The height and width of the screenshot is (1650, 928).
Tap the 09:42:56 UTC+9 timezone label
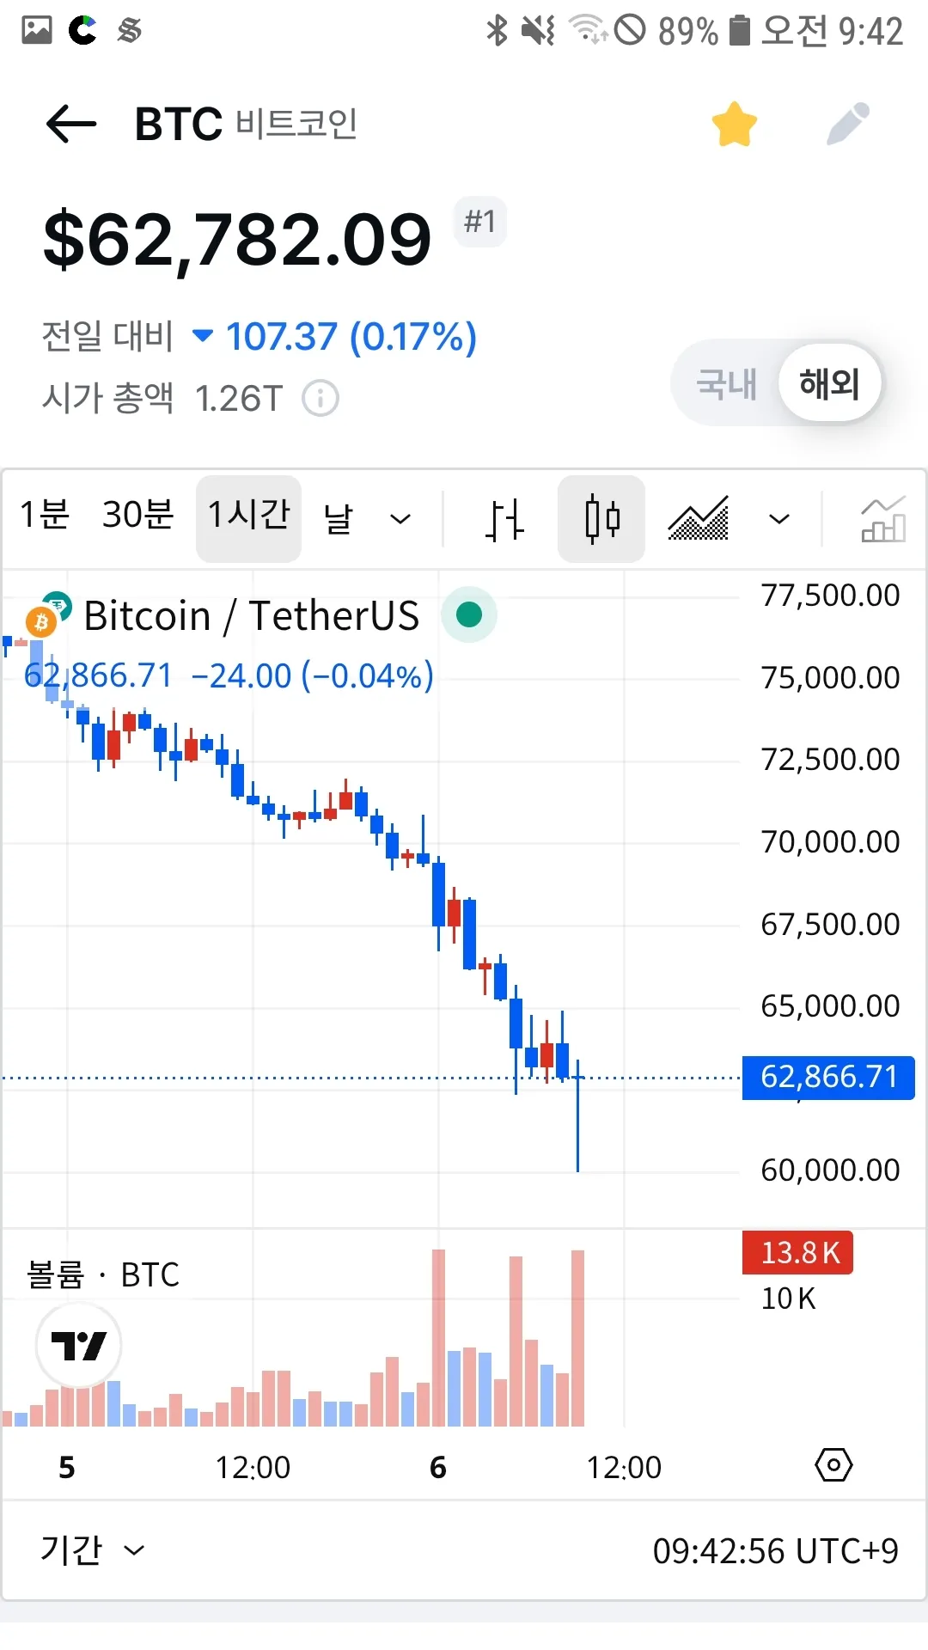(775, 1551)
